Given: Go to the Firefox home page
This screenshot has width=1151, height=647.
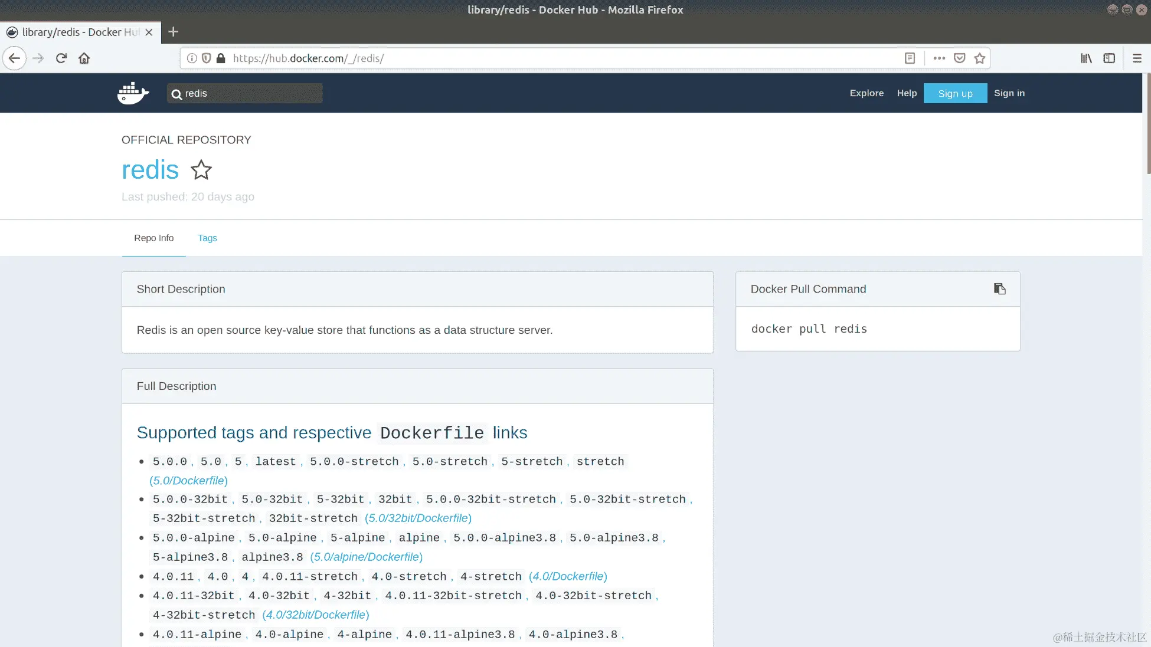Looking at the screenshot, I should coord(84,58).
